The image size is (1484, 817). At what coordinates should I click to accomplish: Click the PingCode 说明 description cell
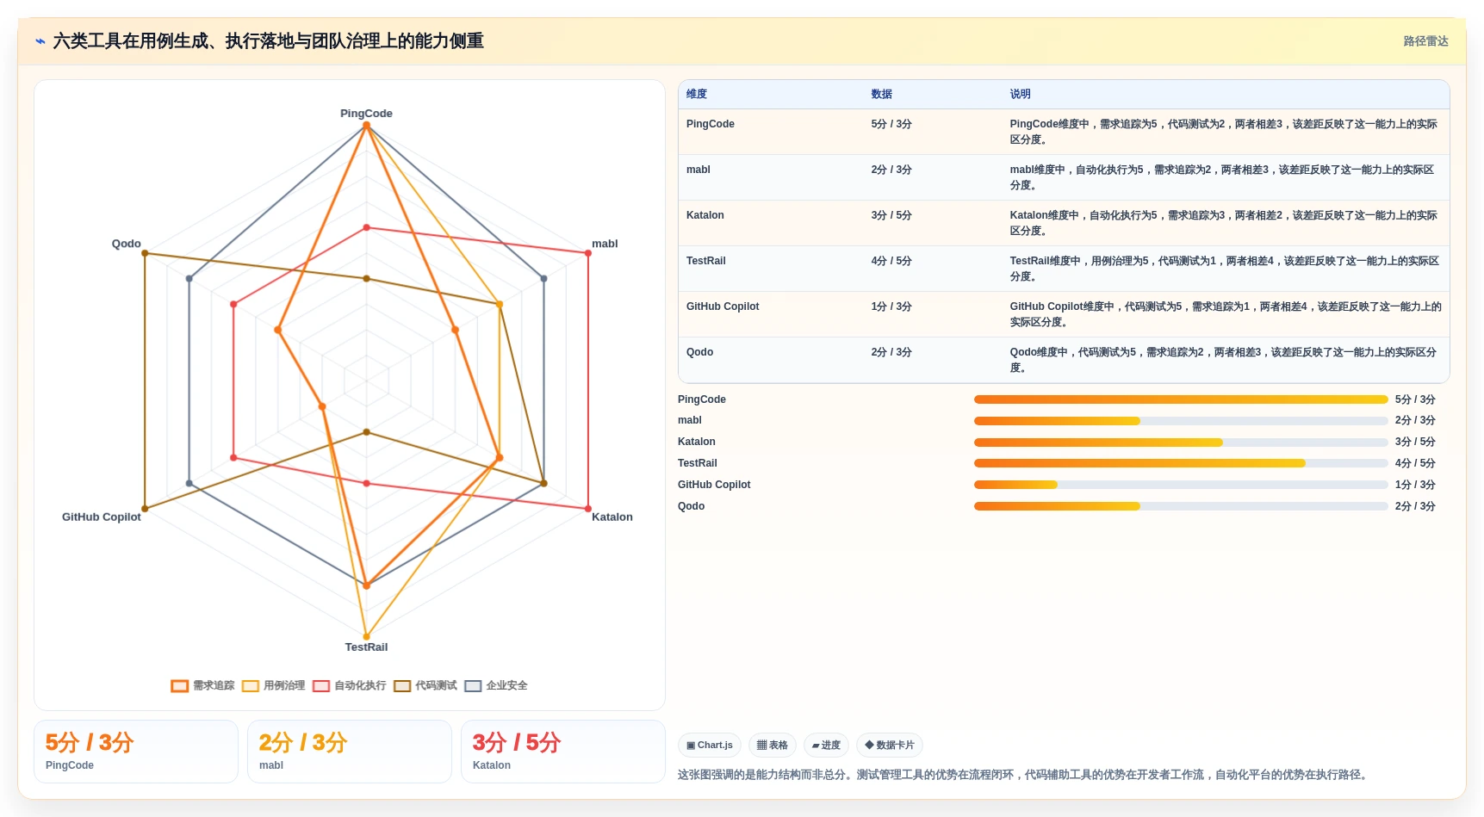(1224, 132)
